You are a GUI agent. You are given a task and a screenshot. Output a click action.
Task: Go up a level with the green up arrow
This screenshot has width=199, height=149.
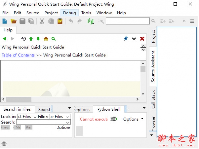(x=31, y=39)
